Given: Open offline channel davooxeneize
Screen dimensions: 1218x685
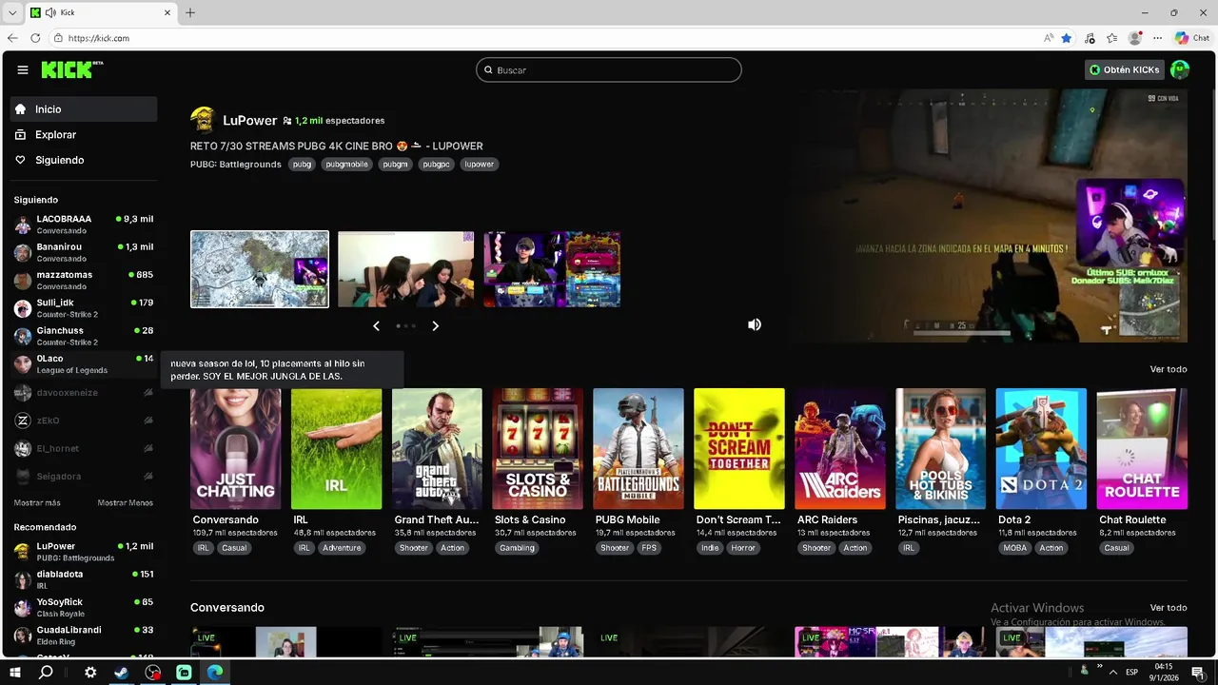Looking at the screenshot, I should tap(84, 392).
